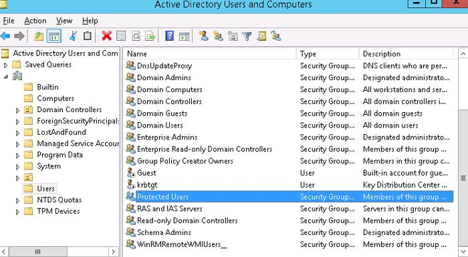Expand the TPM Devices node
Image resolution: width=468 pixels, height=257 pixels.
pyautogui.click(x=17, y=212)
